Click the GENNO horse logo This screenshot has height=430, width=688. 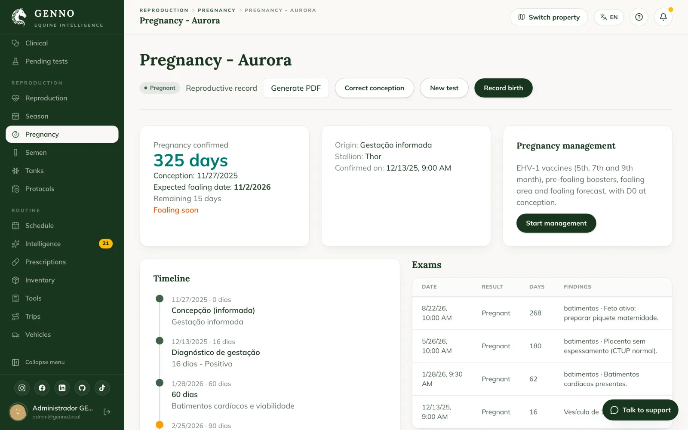(19, 17)
